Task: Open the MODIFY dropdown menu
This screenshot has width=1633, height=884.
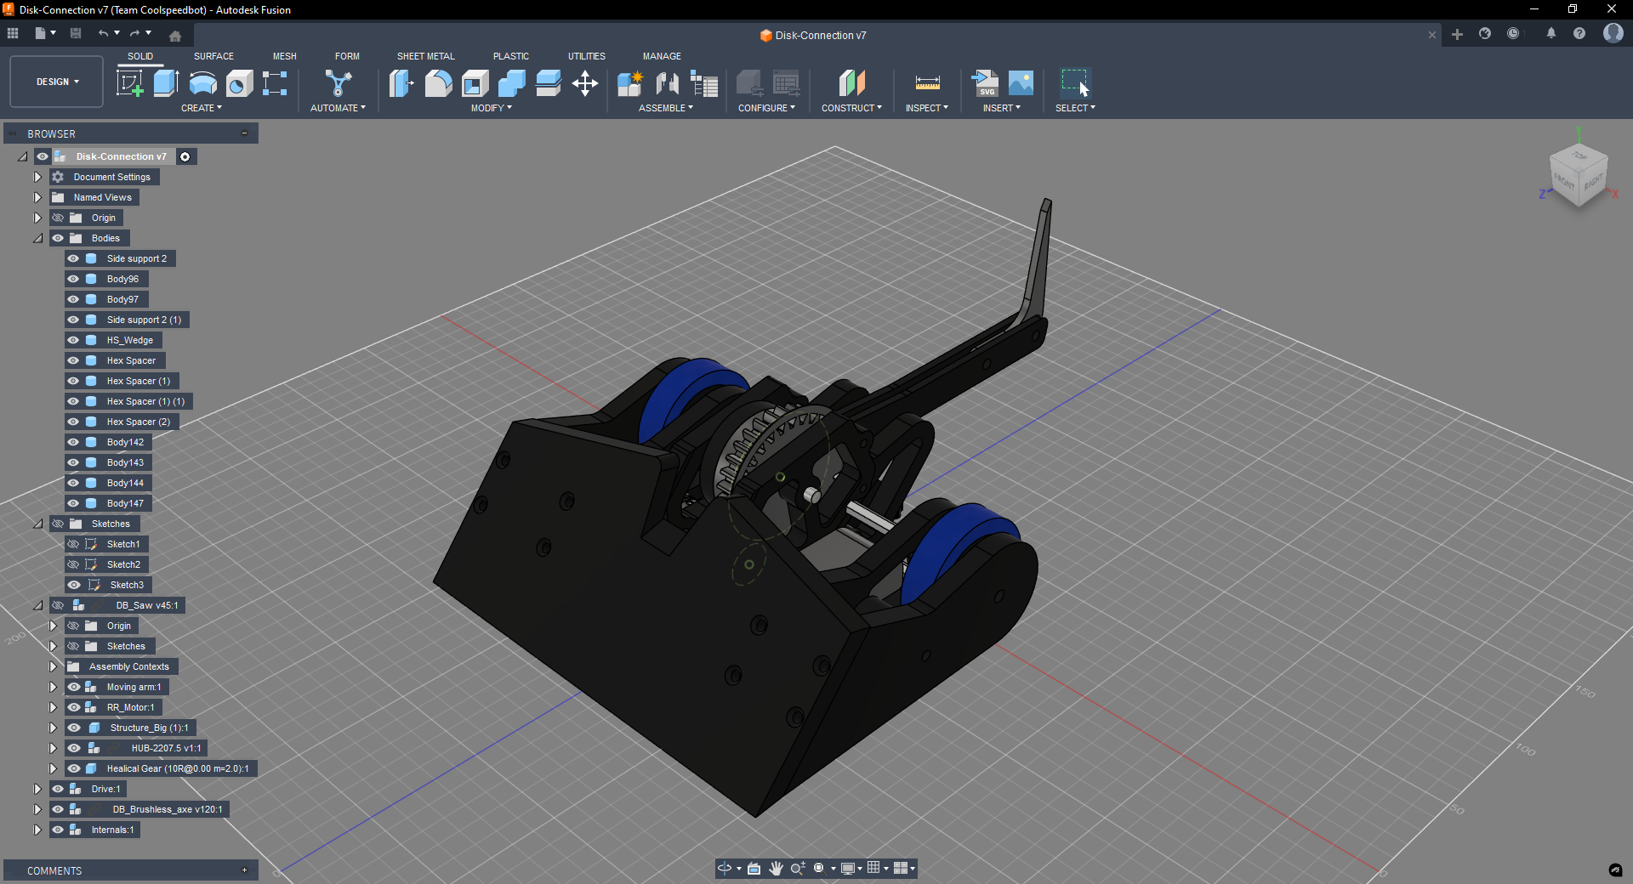Action: tap(492, 108)
